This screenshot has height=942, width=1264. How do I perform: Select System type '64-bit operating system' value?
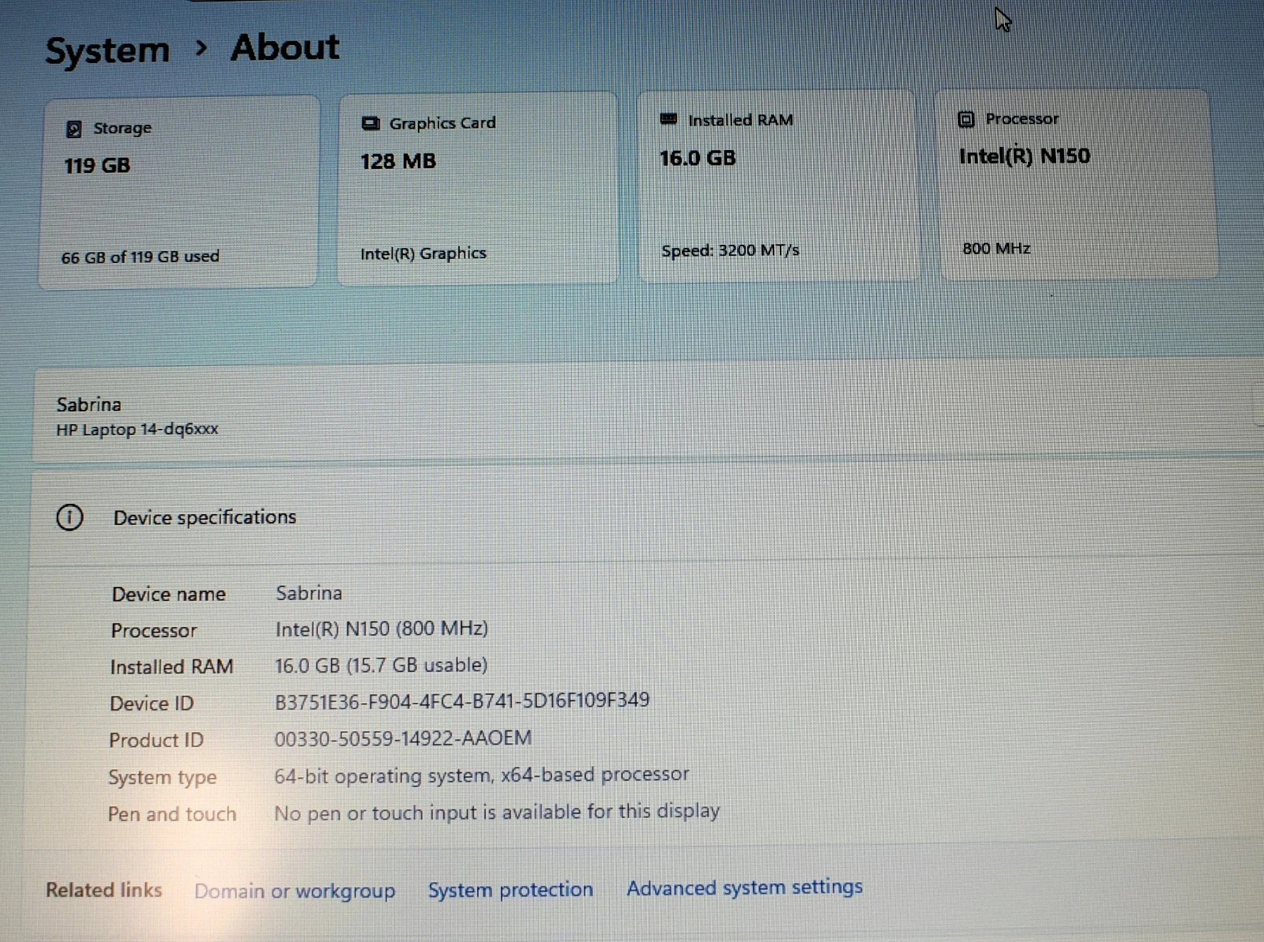pyautogui.click(x=482, y=775)
